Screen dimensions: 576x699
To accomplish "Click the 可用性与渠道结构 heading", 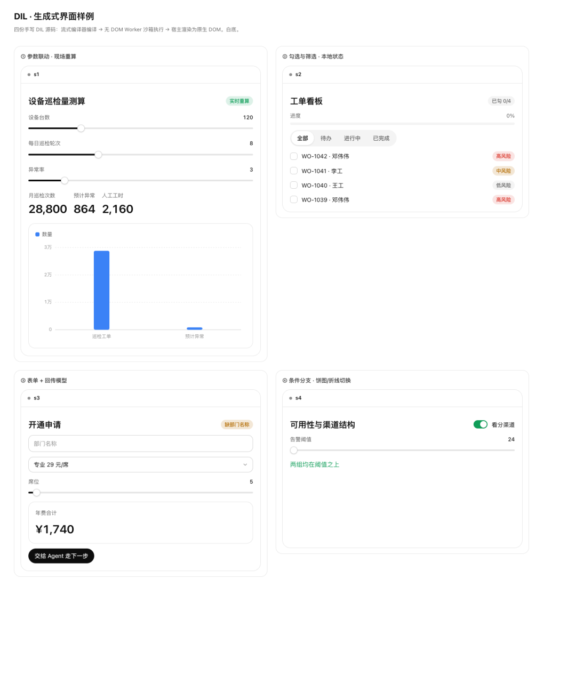I will click(x=323, y=425).
